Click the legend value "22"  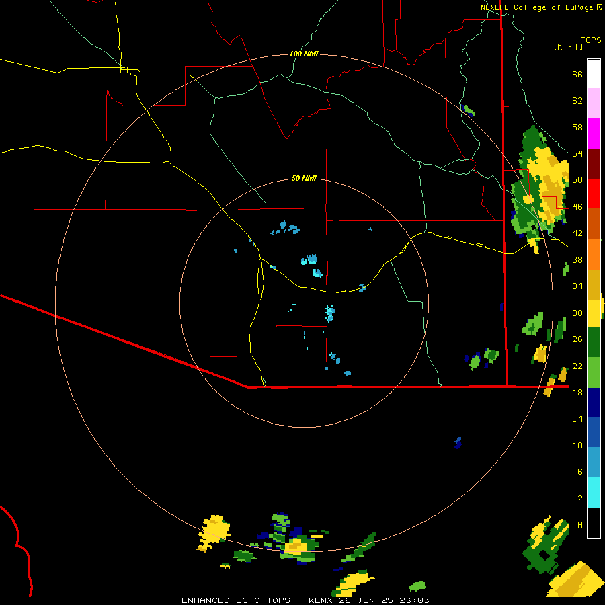pos(577,366)
